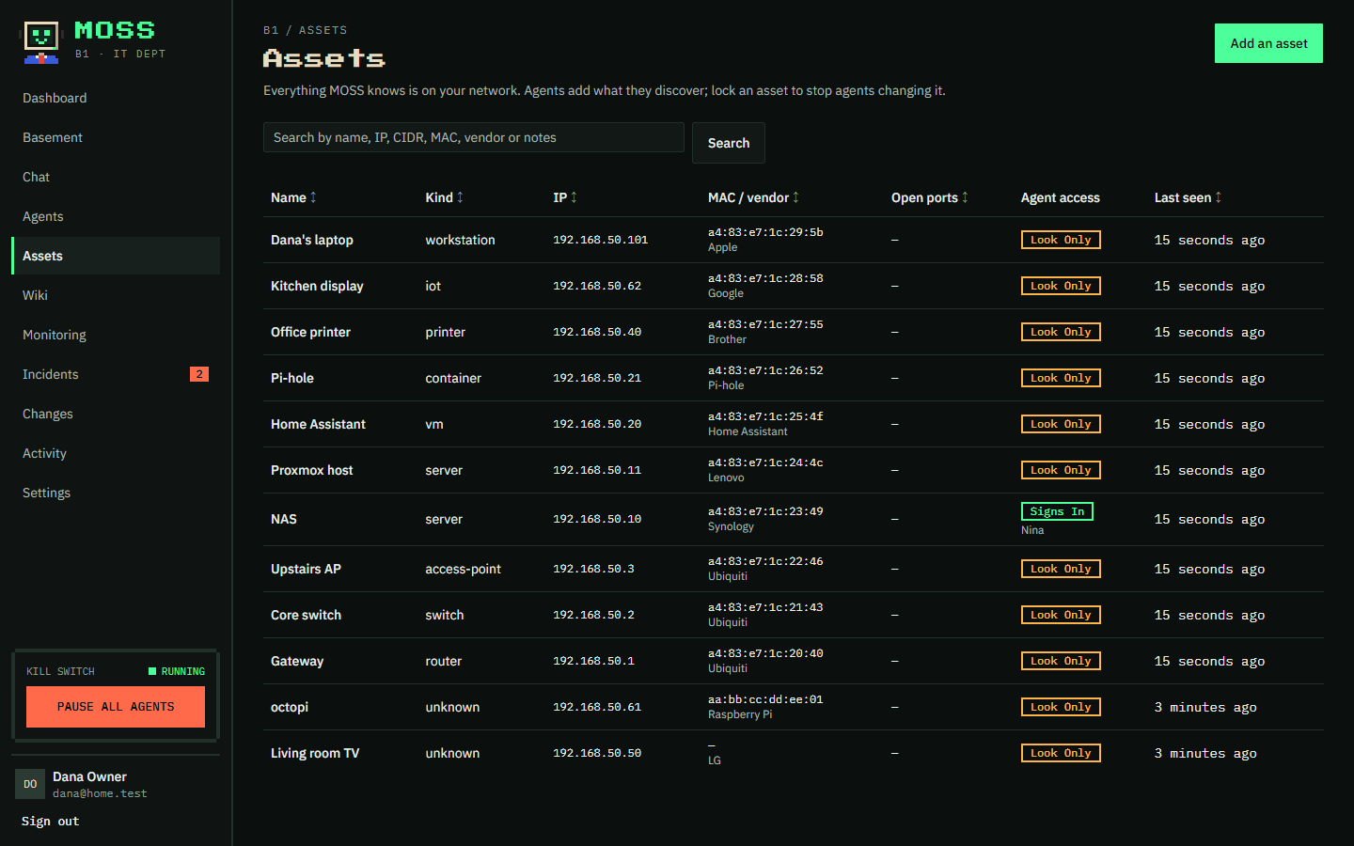
Task: Click Look Only badge for Living room TV
Action: [x=1061, y=753]
